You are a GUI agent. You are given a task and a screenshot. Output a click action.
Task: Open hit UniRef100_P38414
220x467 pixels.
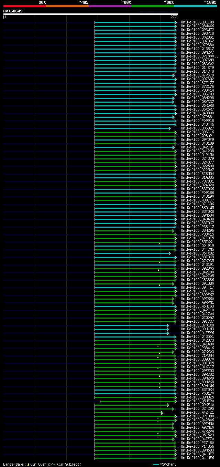click(x=197, y=91)
